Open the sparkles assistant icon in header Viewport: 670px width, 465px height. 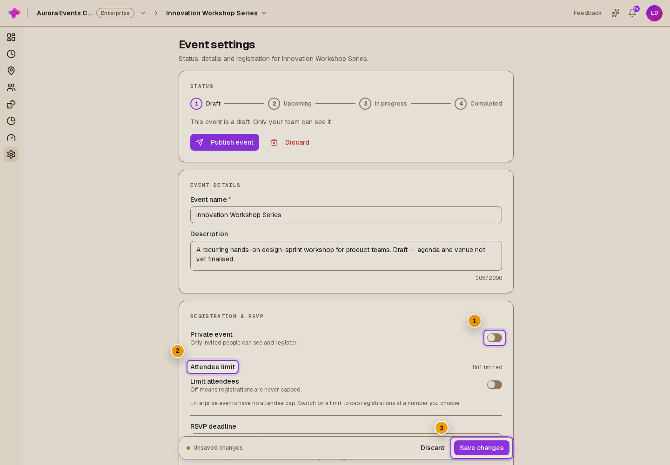pos(616,13)
